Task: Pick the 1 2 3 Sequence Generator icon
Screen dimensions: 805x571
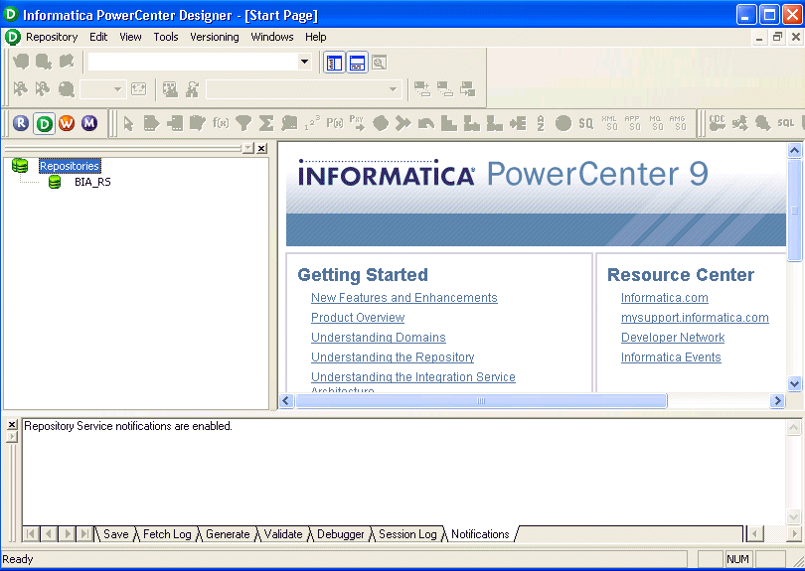Action: pyautogui.click(x=312, y=123)
